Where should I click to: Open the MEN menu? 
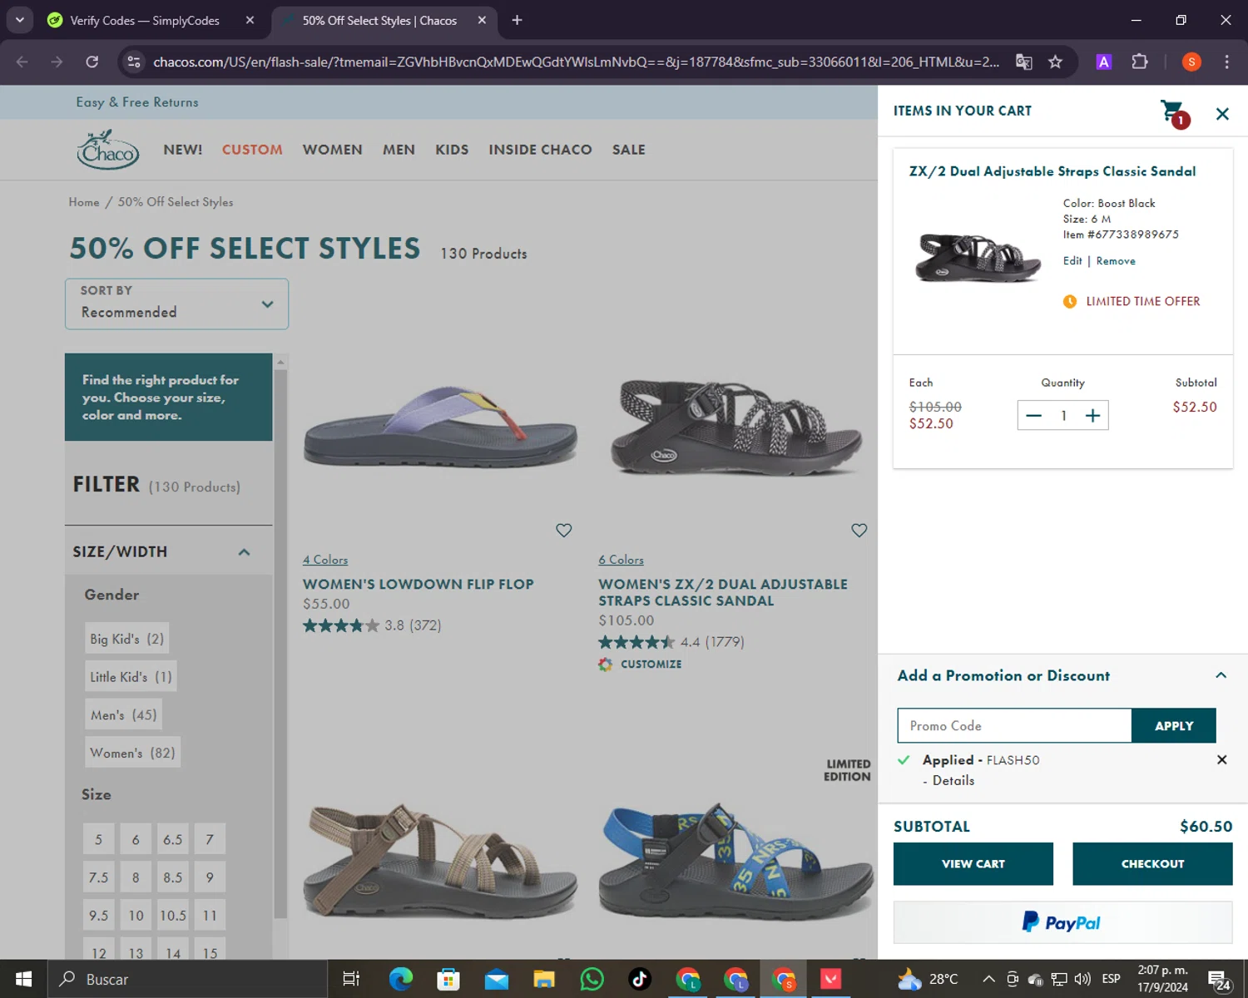click(399, 150)
